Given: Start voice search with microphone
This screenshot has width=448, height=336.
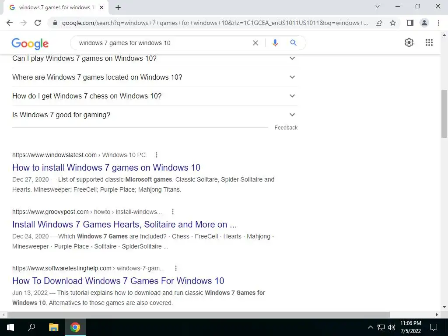Looking at the screenshot, I should (x=275, y=43).
